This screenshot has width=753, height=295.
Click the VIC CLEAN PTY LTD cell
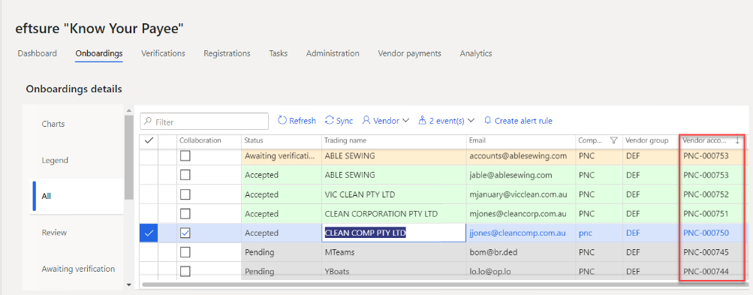tap(394, 194)
